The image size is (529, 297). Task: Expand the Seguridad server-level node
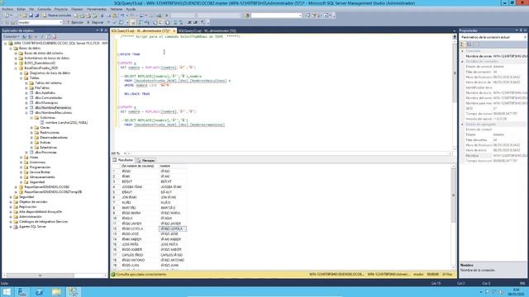point(11,196)
